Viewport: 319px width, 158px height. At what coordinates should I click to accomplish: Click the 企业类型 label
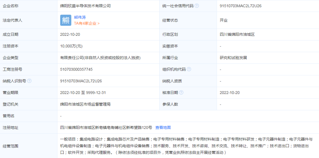click(11, 58)
